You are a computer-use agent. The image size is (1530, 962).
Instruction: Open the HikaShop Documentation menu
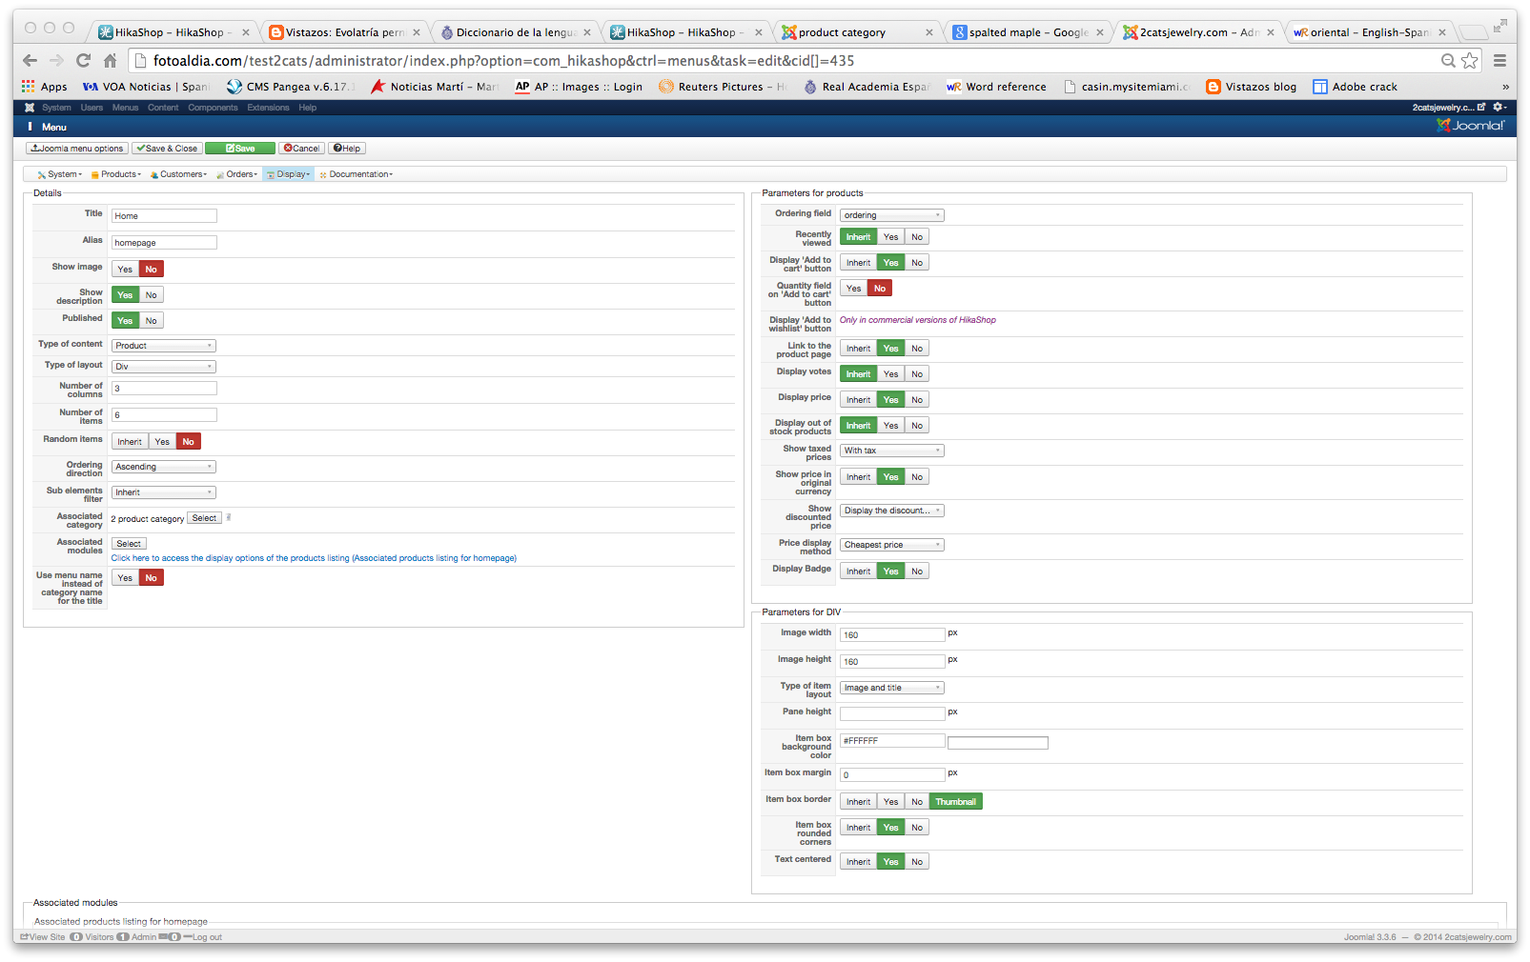(357, 174)
